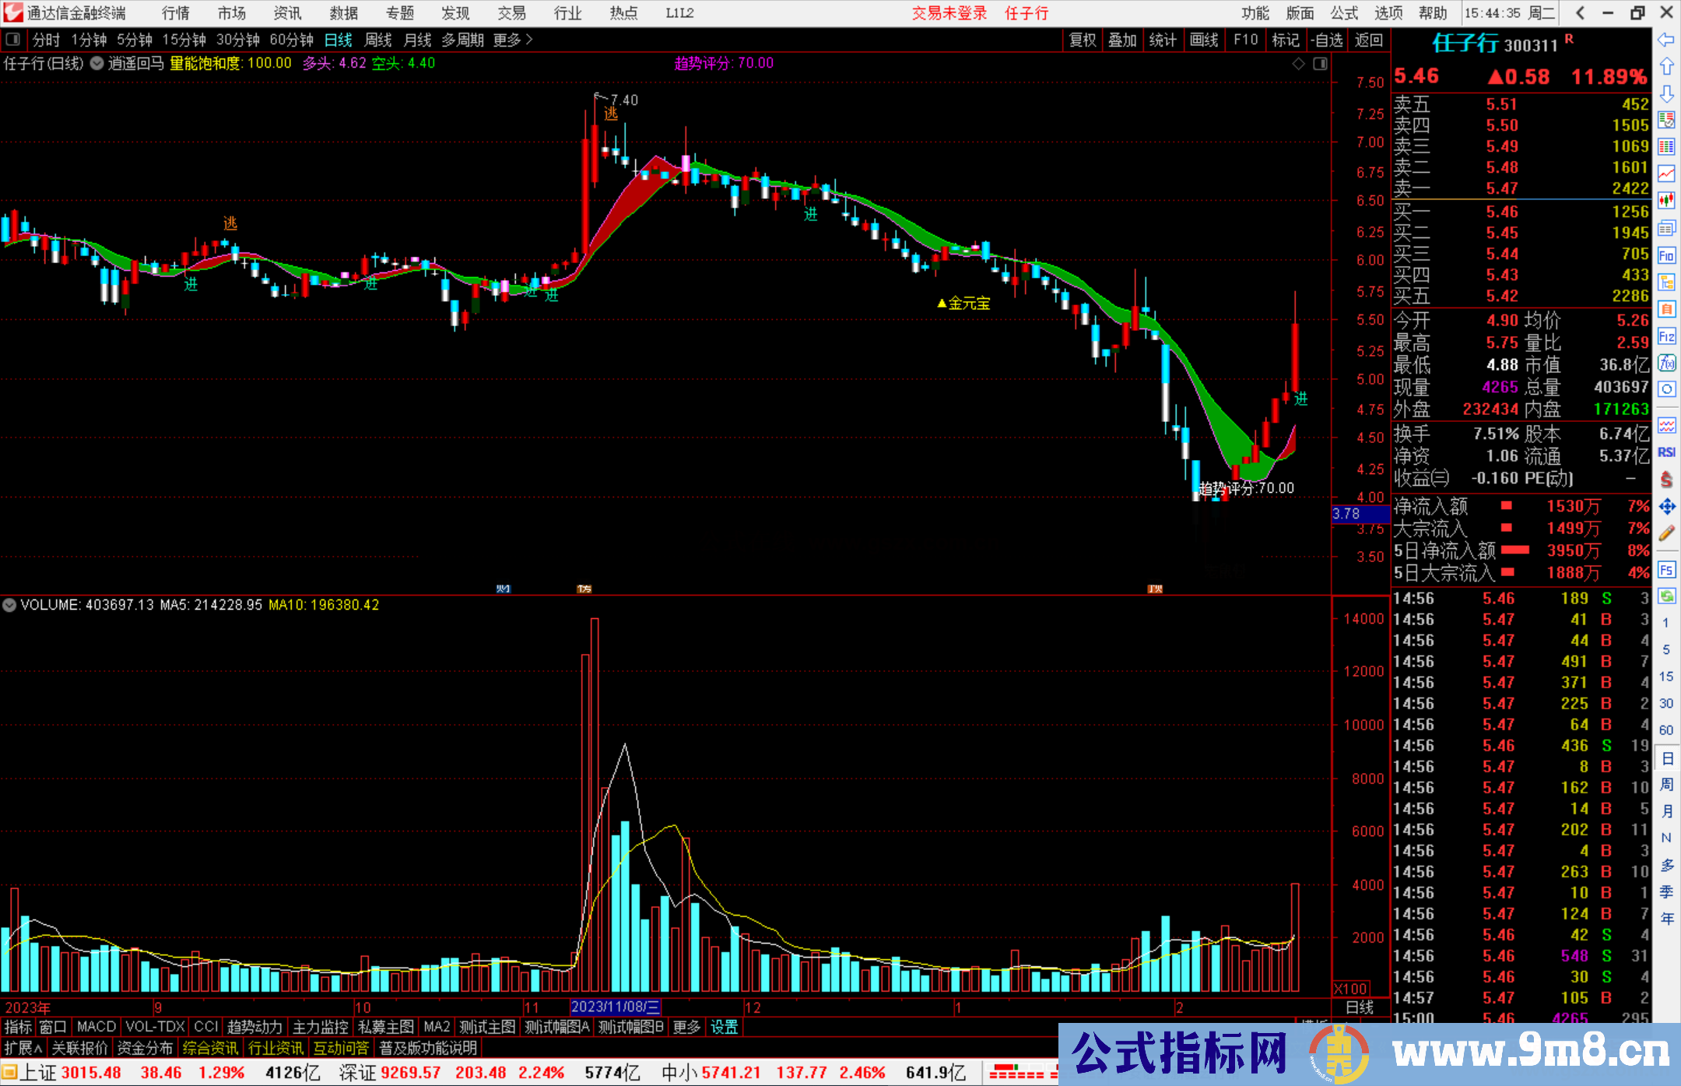The image size is (1681, 1086).
Task: Switch to the MACD indicator tab
Action: [97, 1027]
